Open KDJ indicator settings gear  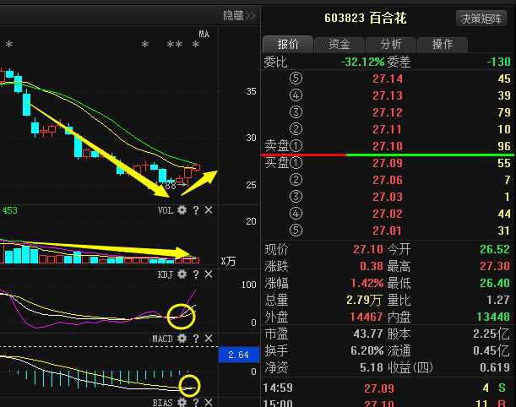(182, 274)
